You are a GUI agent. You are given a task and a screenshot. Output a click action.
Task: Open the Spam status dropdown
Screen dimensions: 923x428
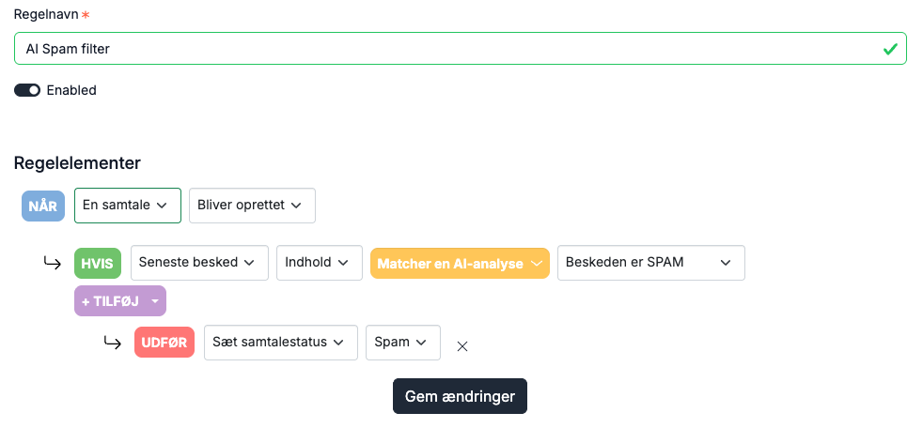(402, 343)
